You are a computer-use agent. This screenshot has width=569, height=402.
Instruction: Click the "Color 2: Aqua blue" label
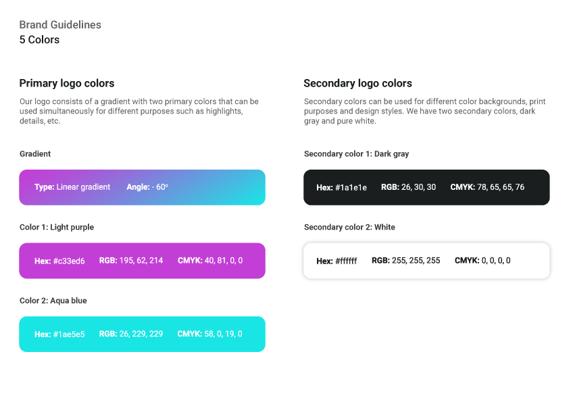tap(53, 301)
